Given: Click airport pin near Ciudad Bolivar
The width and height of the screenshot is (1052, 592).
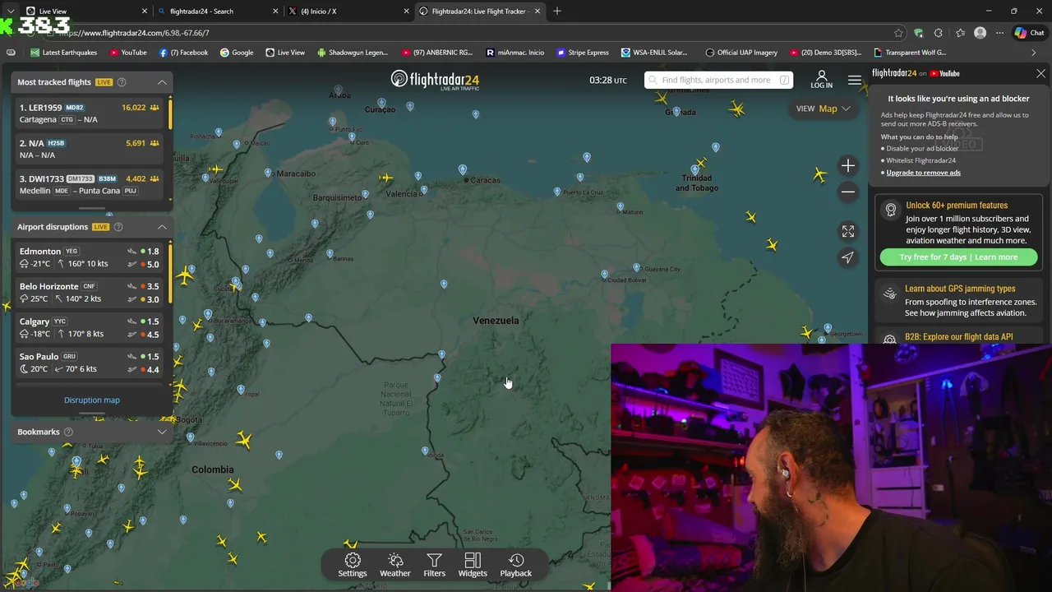Looking at the screenshot, I should point(605,275).
